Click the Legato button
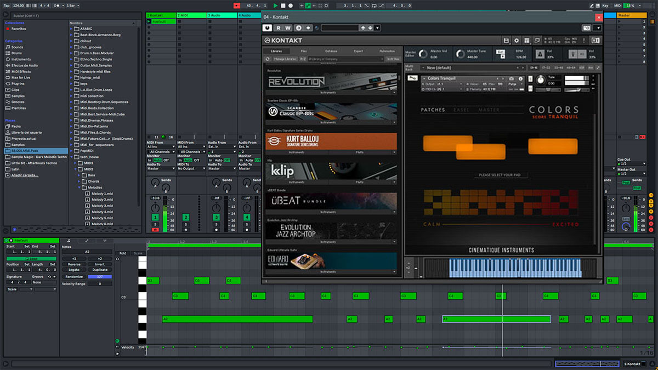The width and height of the screenshot is (658, 370). (74, 270)
